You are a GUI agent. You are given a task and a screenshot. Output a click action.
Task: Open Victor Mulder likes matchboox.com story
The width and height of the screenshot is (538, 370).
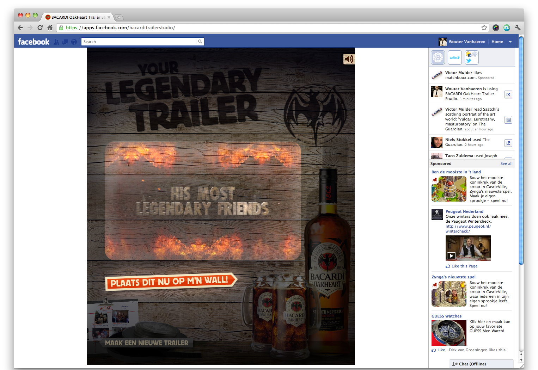[x=471, y=75]
